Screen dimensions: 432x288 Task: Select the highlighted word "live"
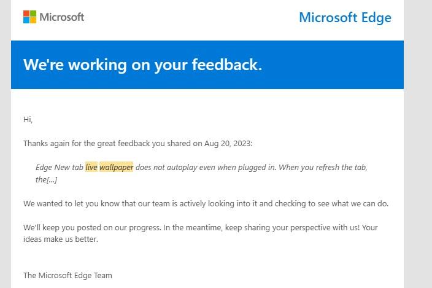[x=91, y=167]
